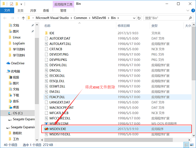Click chevron after Microsoft Visual Studio breadcrumb

[71, 18]
